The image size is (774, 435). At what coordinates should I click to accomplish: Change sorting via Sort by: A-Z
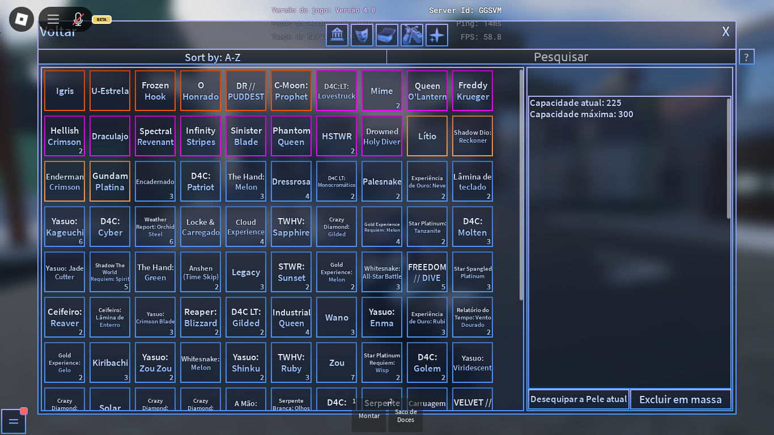pos(212,57)
